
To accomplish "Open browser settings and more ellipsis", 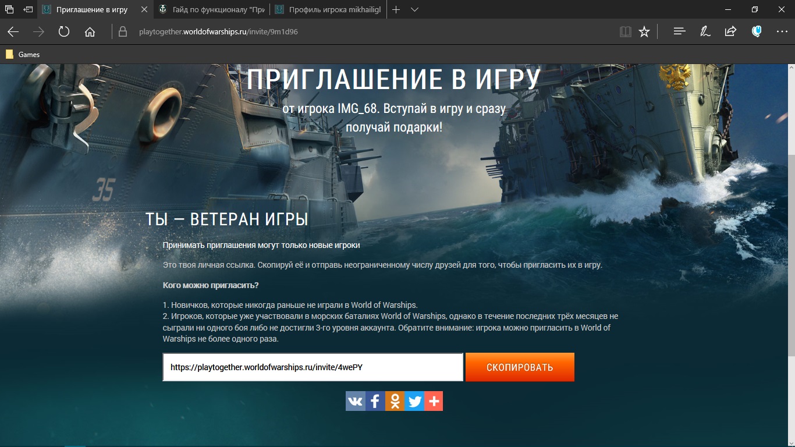I will [x=782, y=32].
